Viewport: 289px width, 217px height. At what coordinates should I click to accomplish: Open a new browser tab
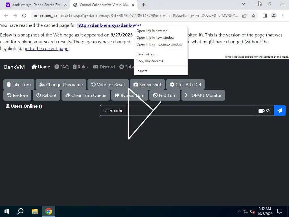point(144,5)
